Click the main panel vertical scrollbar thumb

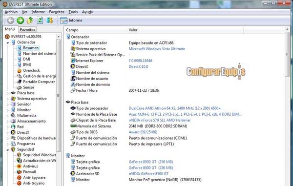click(x=287, y=54)
